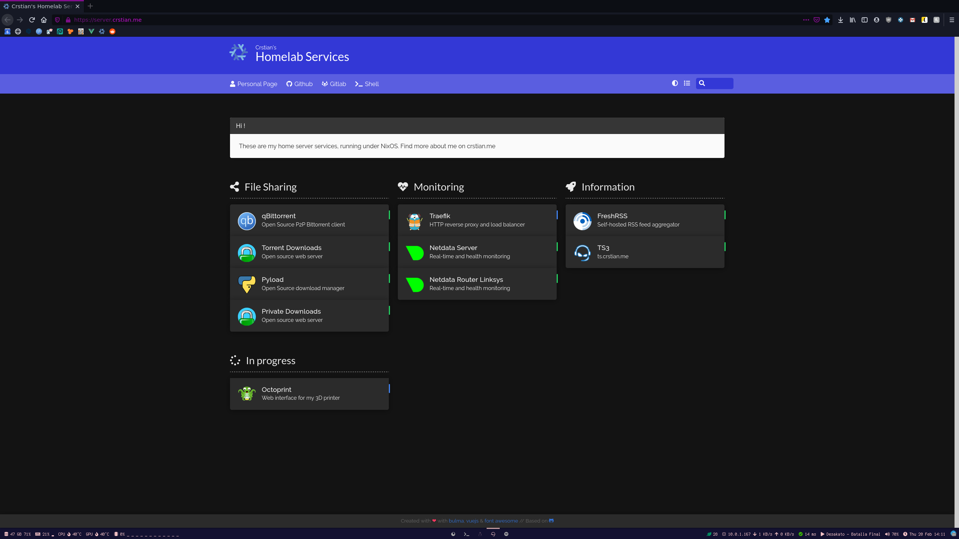Reload the page with browser refresh button
This screenshot has width=959, height=539.
[x=32, y=20]
